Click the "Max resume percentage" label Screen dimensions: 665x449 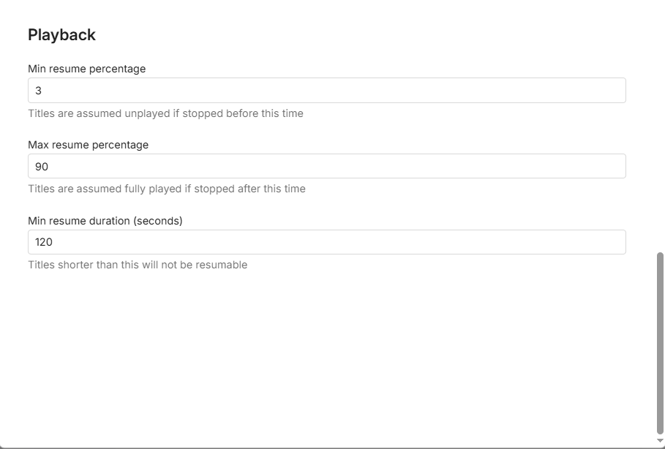88,145
